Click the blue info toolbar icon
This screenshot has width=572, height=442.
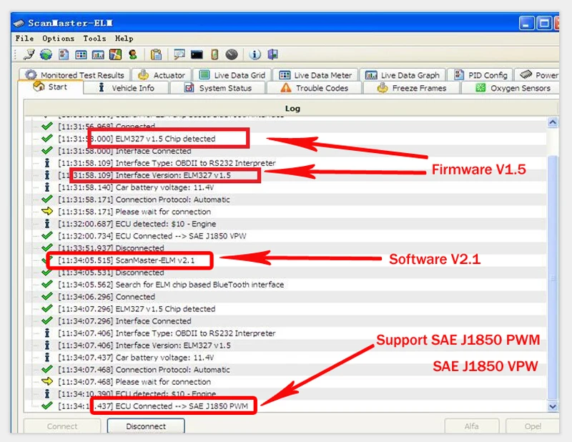pyautogui.click(x=255, y=54)
